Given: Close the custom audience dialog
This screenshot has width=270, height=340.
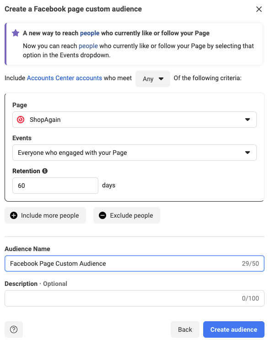Looking at the screenshot, I should [x=259, y=9].
